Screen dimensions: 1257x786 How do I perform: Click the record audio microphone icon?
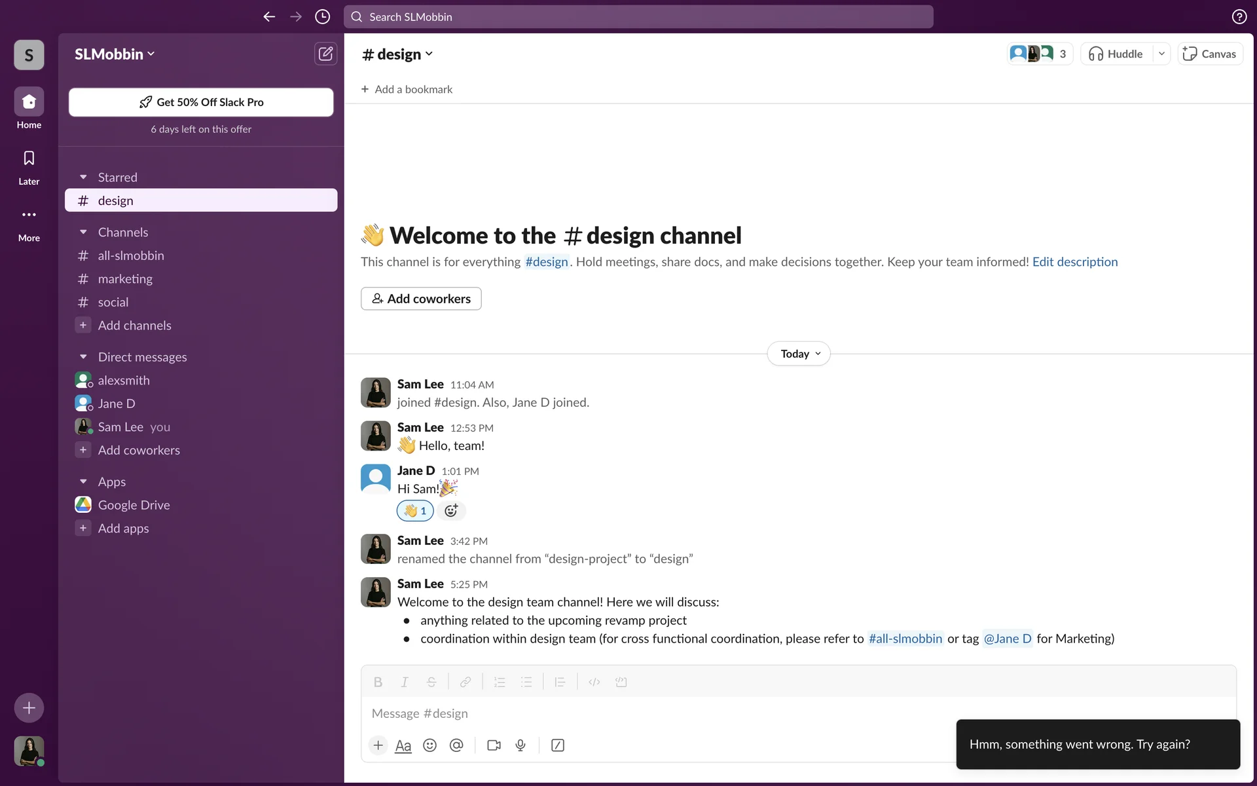click(520, 745)
